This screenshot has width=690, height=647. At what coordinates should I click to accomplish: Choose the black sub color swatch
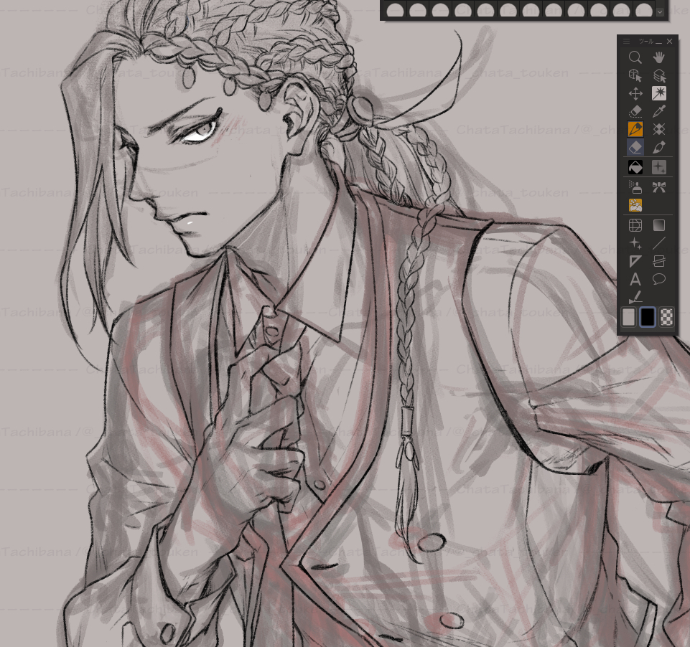648,317
